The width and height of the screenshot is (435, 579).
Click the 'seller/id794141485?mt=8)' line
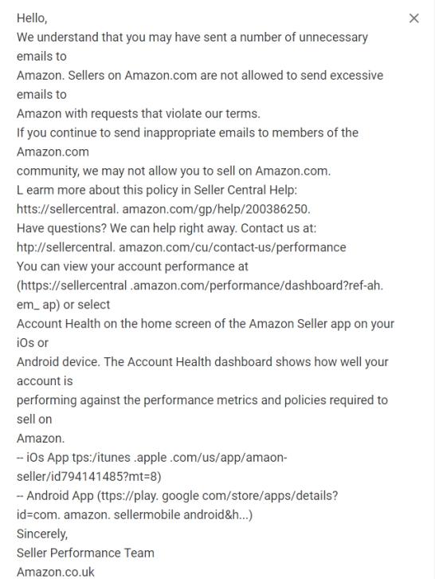(89, 476)
